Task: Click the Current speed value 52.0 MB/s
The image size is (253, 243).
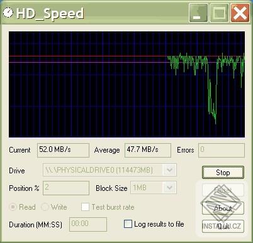Action: pos(63,150)
